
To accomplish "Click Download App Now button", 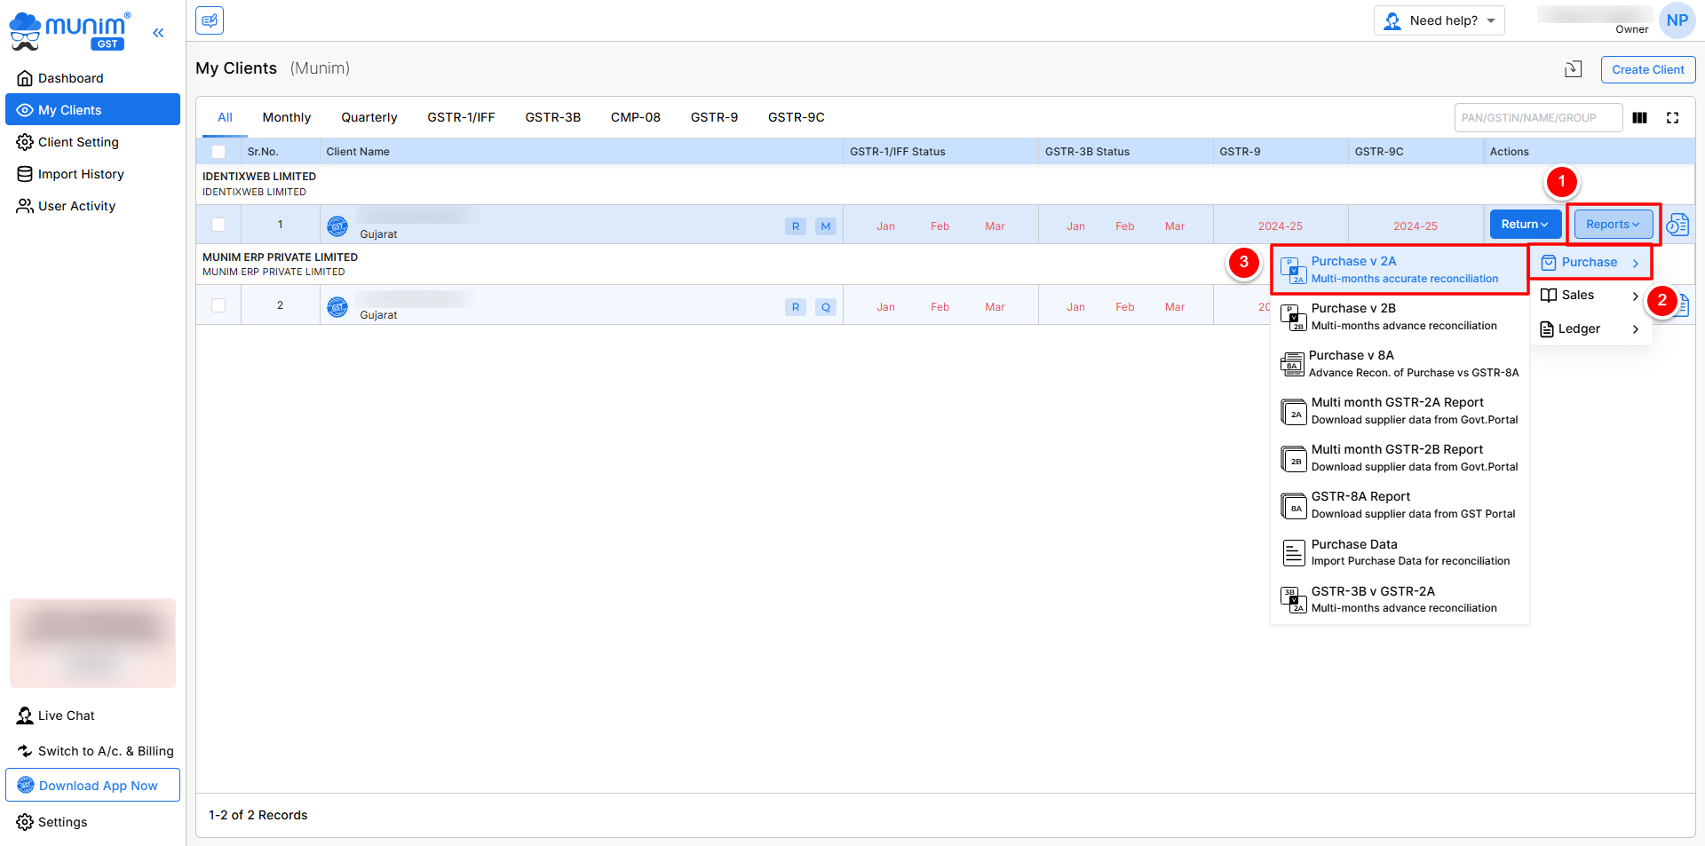I will (93, 786).
